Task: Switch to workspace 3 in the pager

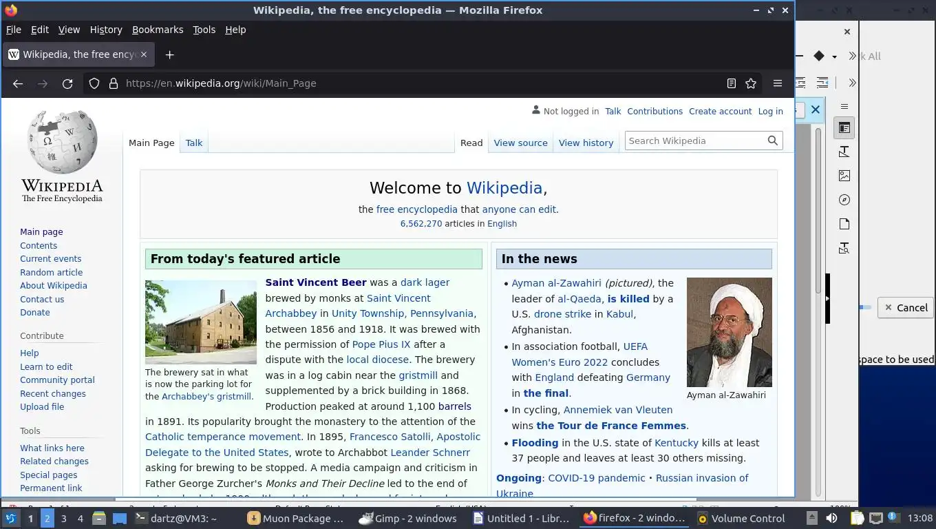Action: coord(63,519)
